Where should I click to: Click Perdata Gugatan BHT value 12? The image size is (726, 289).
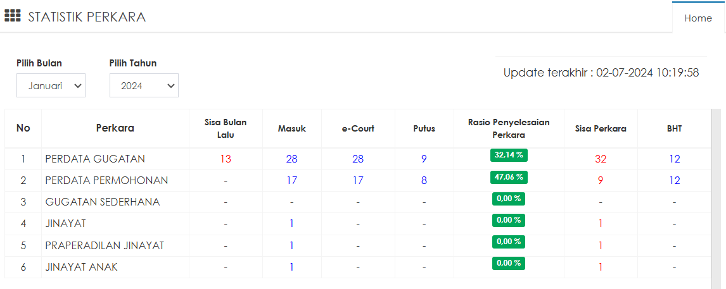point(674,159)
